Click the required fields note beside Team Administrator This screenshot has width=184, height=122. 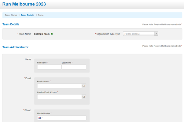coord(162,46)
